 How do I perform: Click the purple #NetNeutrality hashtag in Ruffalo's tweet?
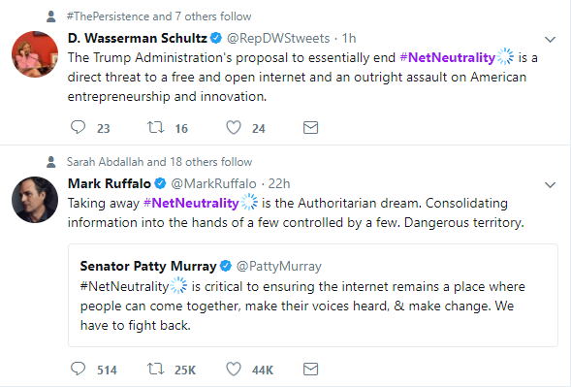click(x=191, y=203)
